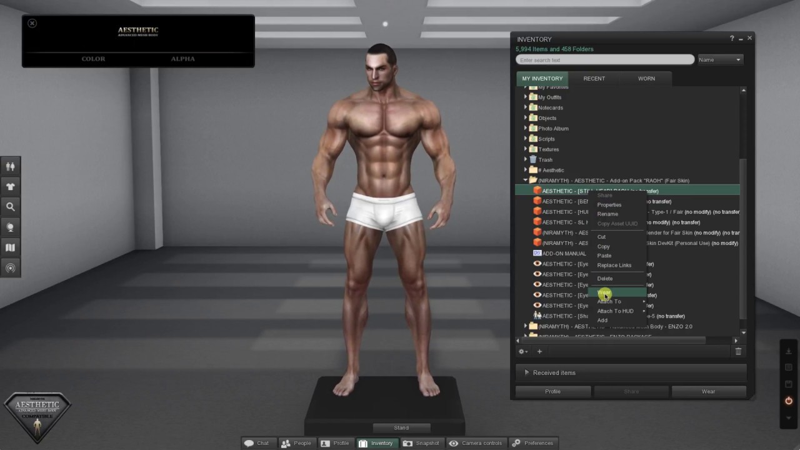Open the inventory gear options icon
The image size is (800, 450).
pyautogui.click(x=522, y=351)
